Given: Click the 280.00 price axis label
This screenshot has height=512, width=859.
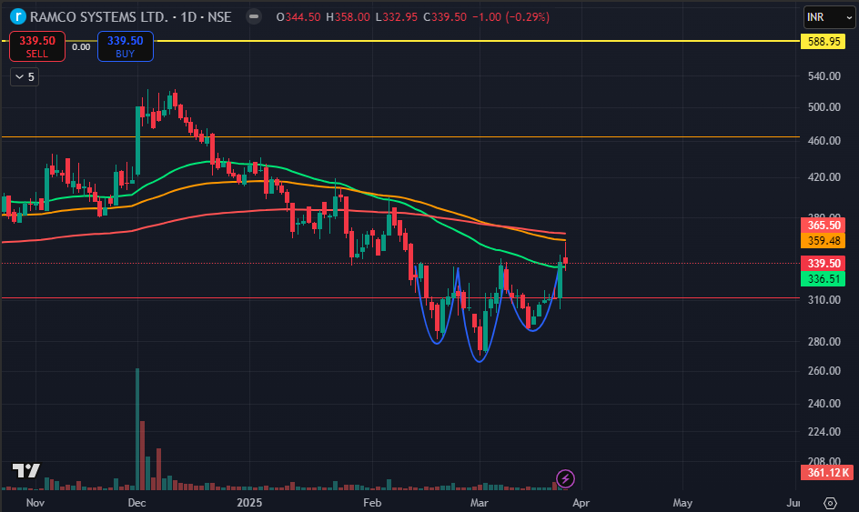Looking at the screenshot, I should 824,341.
